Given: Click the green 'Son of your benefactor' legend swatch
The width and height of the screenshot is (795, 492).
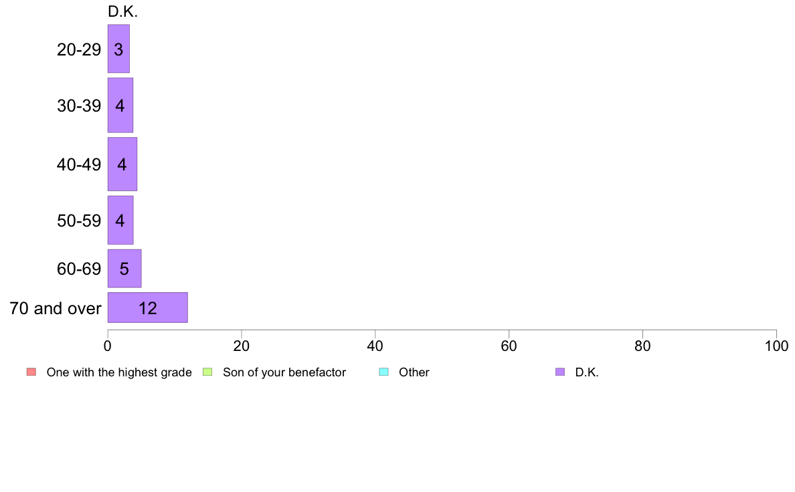Looking at the screenshot, I should (x=207, y=372).
